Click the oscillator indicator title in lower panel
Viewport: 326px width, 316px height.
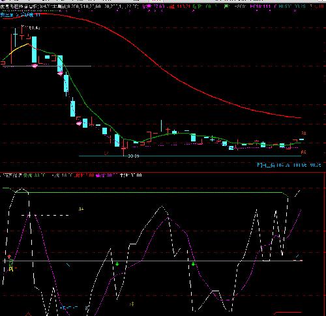click(11, 175)
